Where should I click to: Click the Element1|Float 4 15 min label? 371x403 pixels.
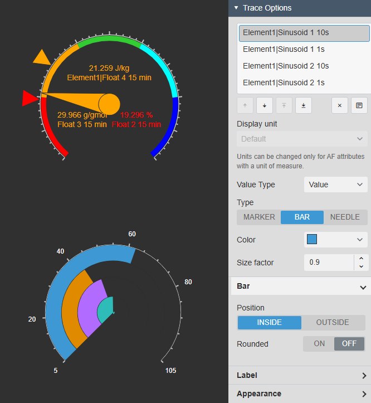pos(109,77)
